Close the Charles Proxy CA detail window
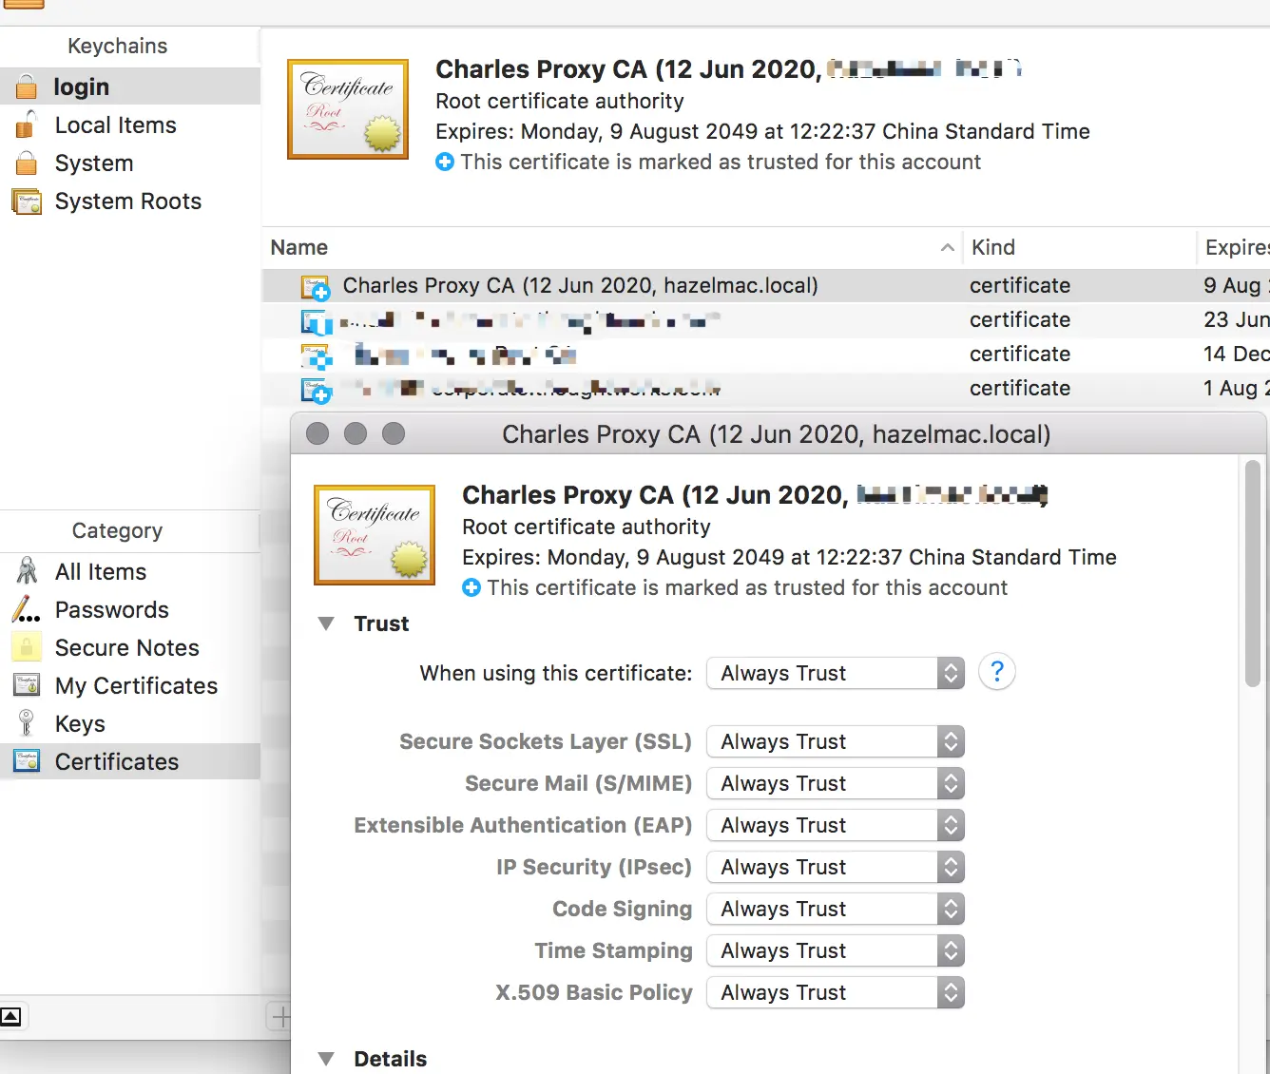This screenshot has height=1074, width=1270. [x=317, y=433]
